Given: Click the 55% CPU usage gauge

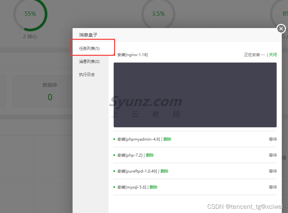Looking at the screenshot, I should (x=30, y=14).
